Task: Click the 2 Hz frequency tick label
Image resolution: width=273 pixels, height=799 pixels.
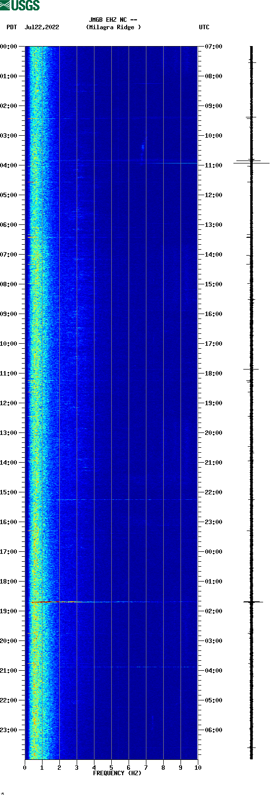Action: point(59,768)
